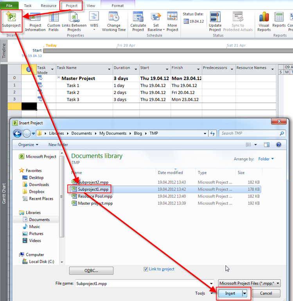Open the file type filter dropdown
This screenshot has height=301, width=293.
pos(249,283)
